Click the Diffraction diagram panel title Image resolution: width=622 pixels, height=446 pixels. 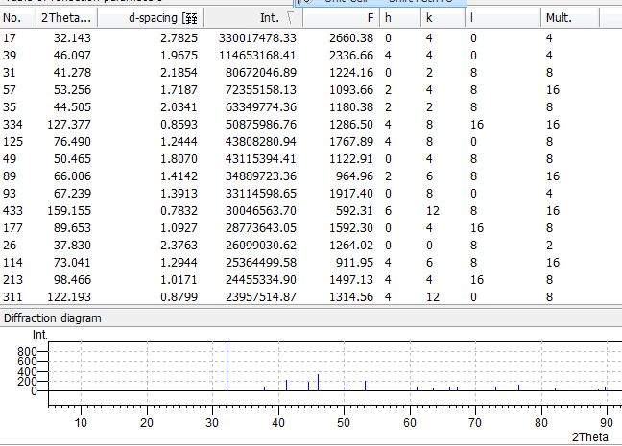pyautogui.click(x=53, y=318)
